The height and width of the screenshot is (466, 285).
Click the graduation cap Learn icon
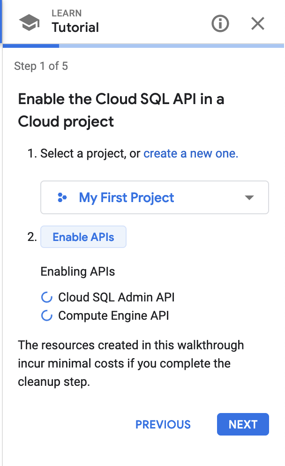pyautogui.click(x=29, y=23)
